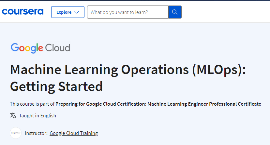
Task: Click the Google Cloud partner logo
Action: (40, 48)
